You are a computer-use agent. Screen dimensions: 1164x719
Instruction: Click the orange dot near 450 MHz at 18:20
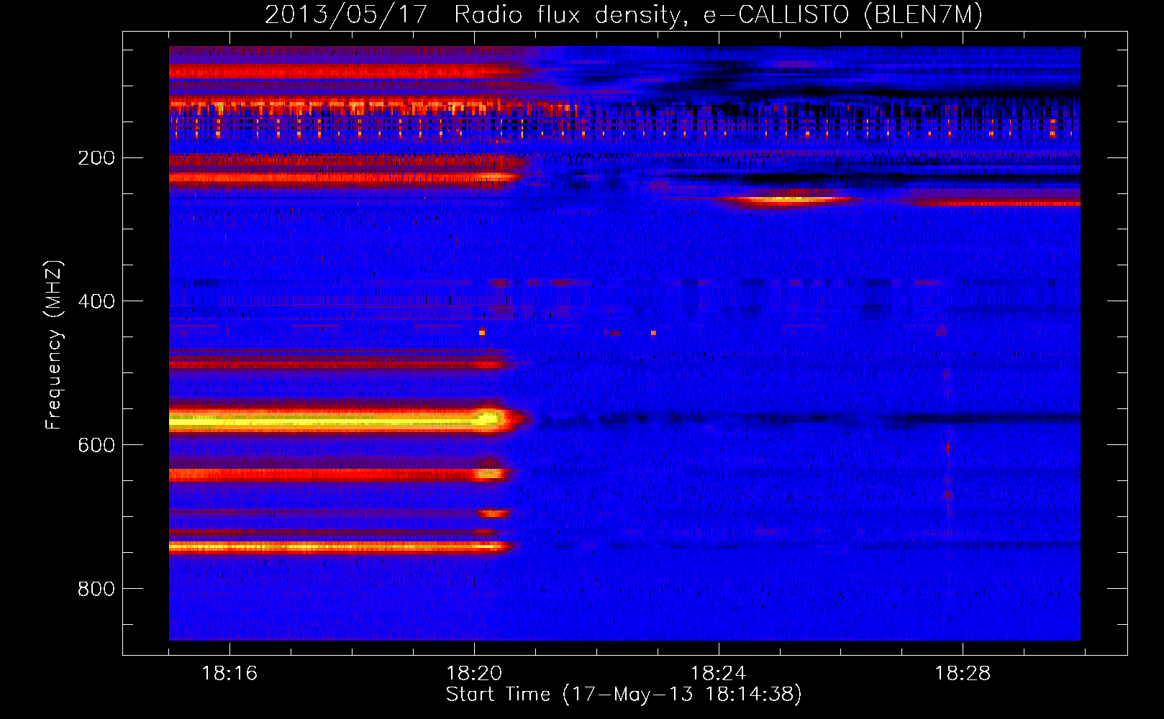tap(482, 333)
